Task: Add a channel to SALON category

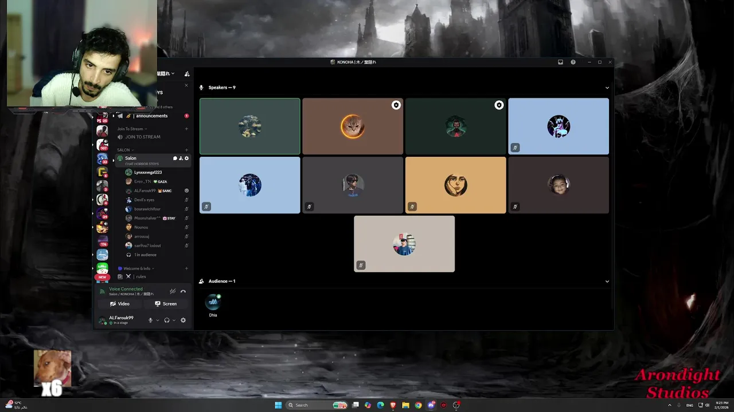Action: [x=186, y=150]
